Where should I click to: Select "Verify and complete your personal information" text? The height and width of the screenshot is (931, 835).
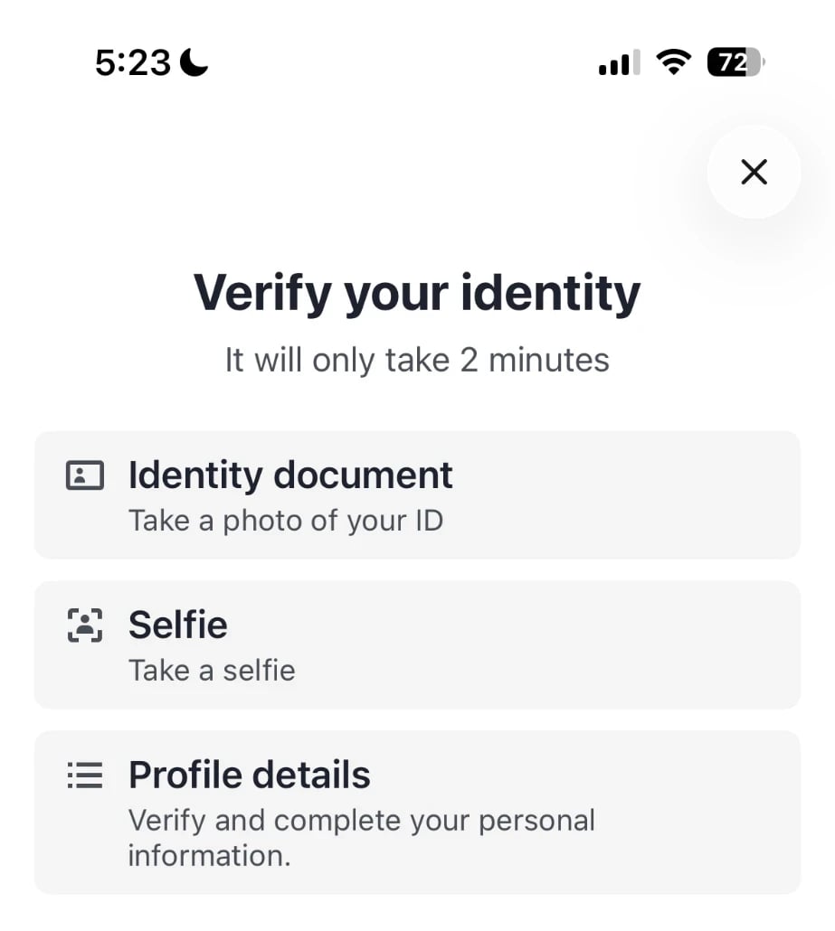click(x=361, y=838)
